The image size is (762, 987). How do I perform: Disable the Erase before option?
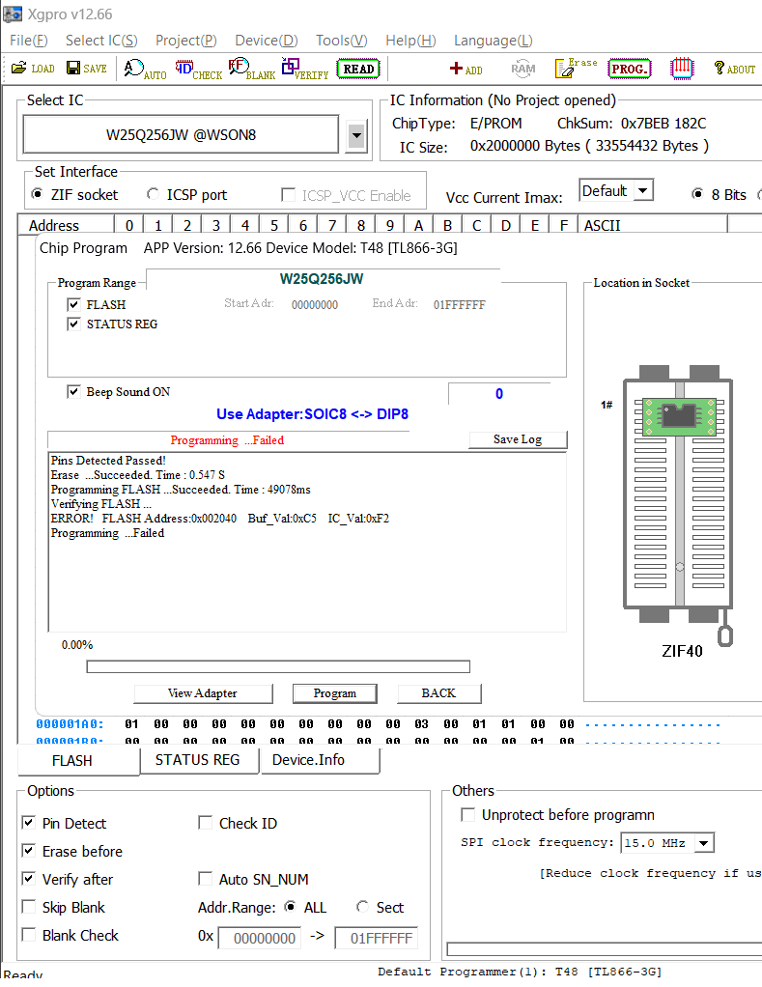tap(28, 851)
